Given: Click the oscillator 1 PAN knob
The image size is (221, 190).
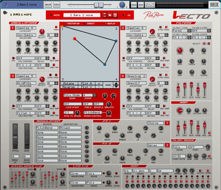Looking at the screenshot, I should click(x=46, y=50).
